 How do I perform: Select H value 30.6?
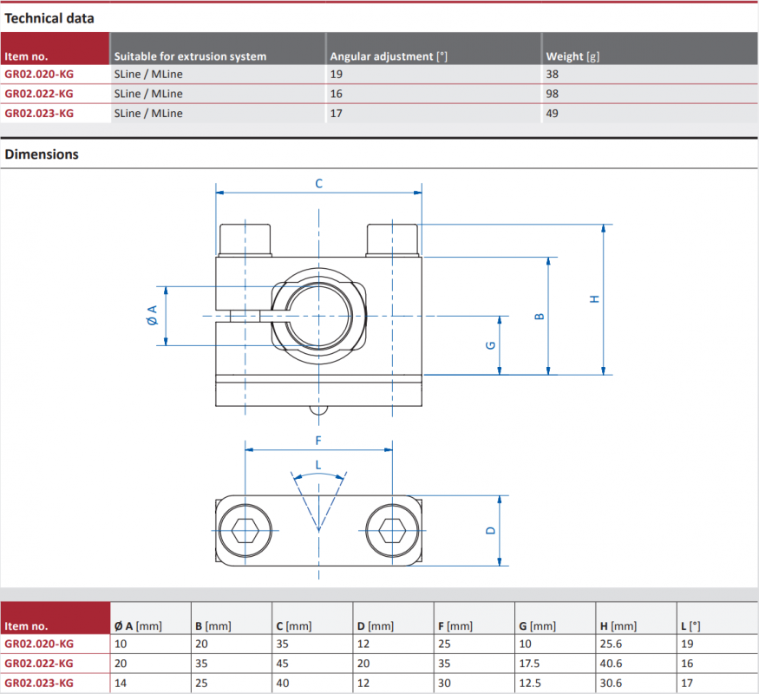[611, 683]
